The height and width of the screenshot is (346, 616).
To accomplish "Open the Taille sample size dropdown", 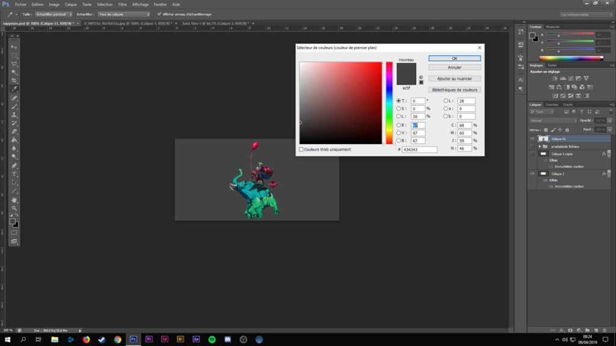I will (x=54, y=14).
